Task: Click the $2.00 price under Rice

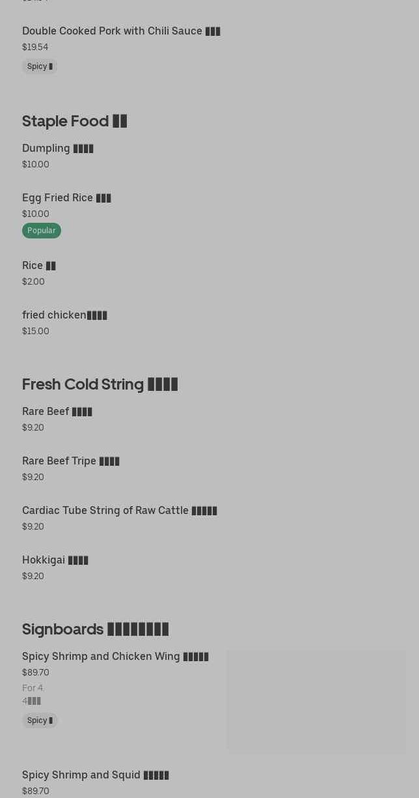Action: point(33,281)
